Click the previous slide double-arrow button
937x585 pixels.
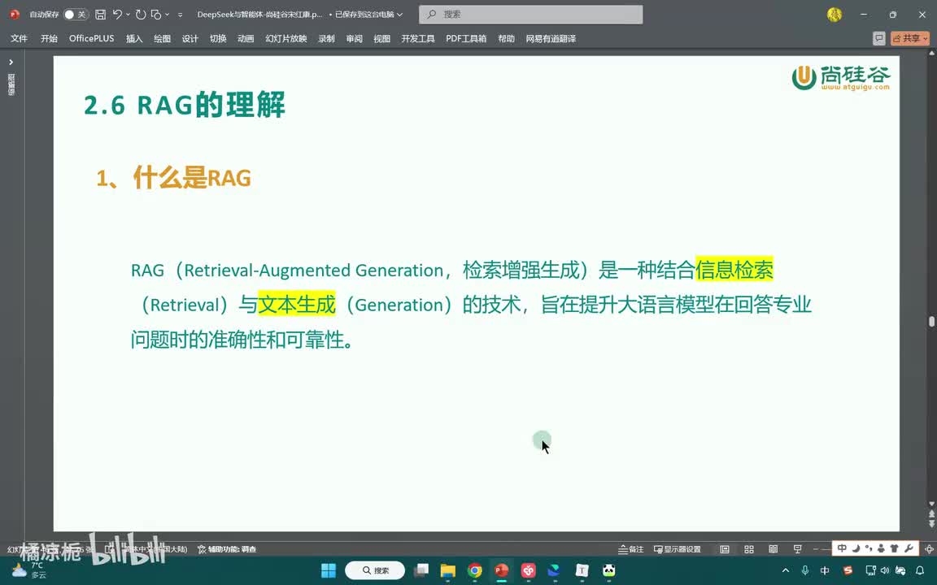click(931, 514)
